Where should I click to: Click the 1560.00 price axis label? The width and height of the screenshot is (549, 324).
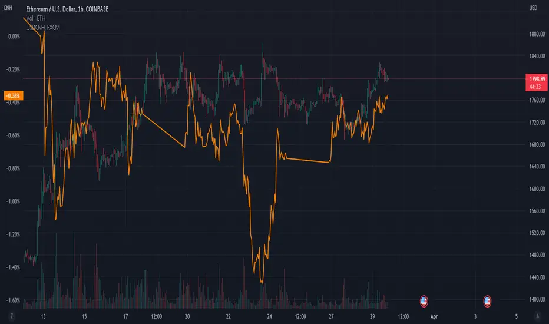click(x=537, y=211)
